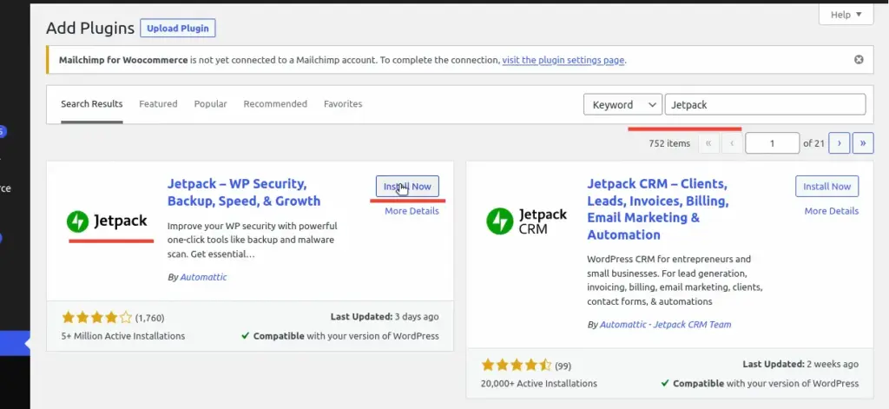Jump to the last results page

(863, 143)
